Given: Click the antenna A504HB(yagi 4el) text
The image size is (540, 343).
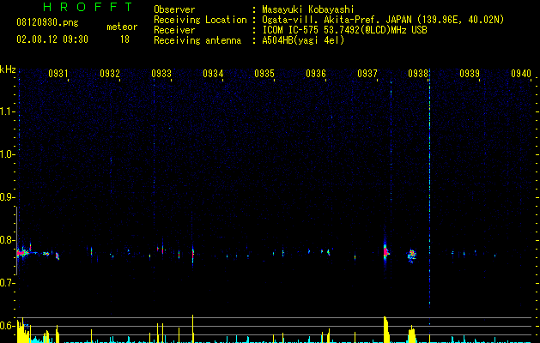Looking at the screenshot, I should click(303, 40).
